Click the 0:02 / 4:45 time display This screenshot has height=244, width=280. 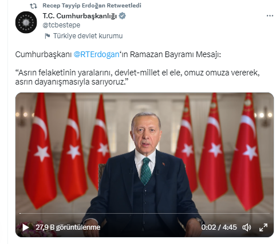pos(219,227)
